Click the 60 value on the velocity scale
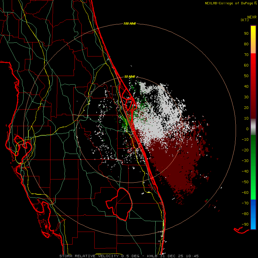 point(246,65)
